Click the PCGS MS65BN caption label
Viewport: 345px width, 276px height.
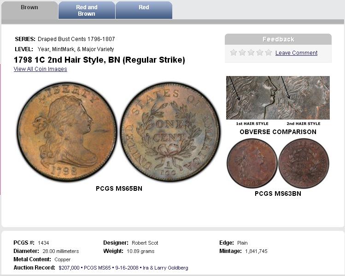pos(119,188)
